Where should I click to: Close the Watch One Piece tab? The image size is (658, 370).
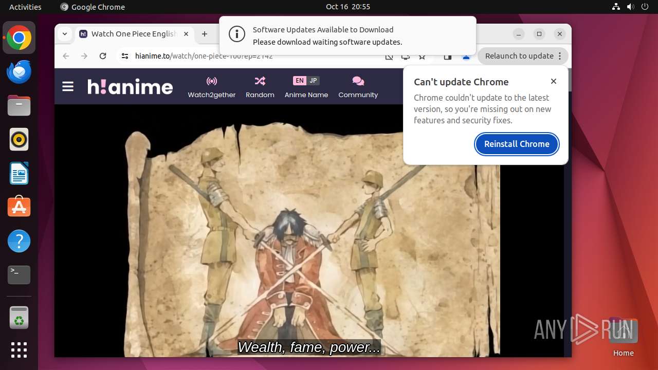tap(186, 34)
